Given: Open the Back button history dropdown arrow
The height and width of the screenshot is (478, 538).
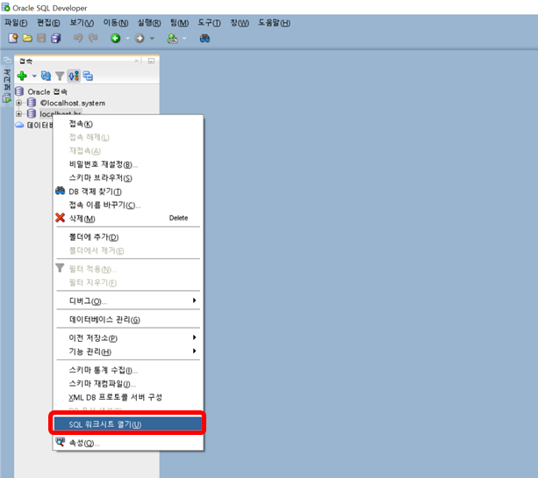Looking at the screenshot, I should 127,38.
